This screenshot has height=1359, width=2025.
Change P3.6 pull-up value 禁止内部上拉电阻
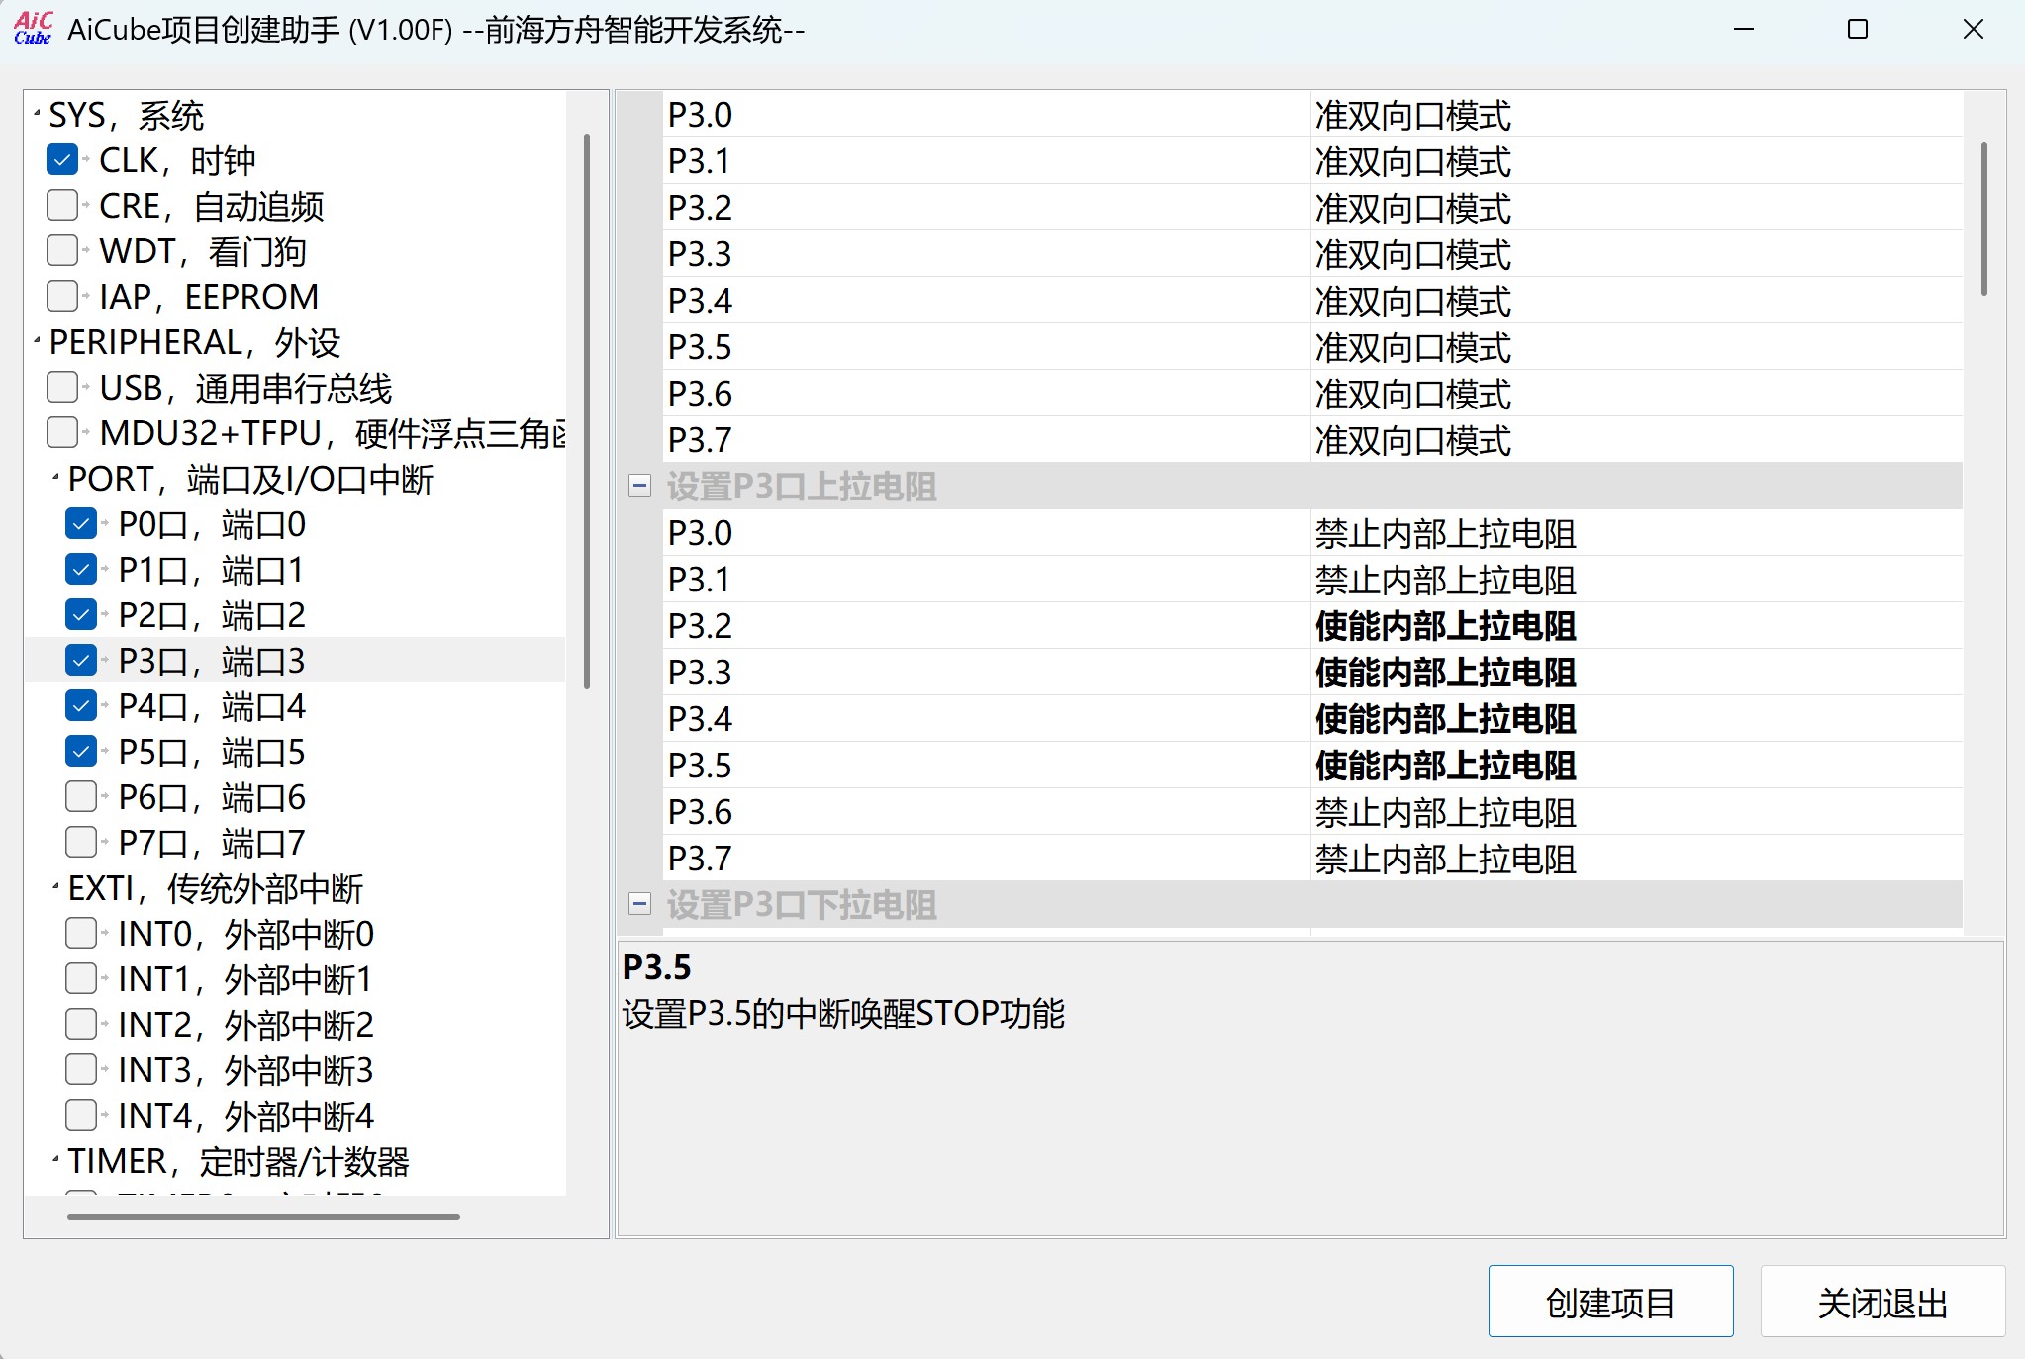tap(1636, 812)
